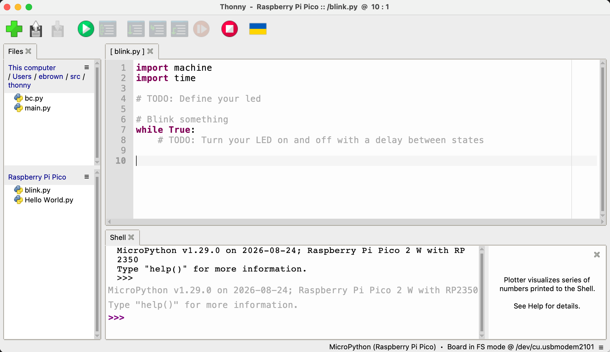Screen dimensions: 610x352
Task: Start Debug current script icon
Action: point(108,29)
